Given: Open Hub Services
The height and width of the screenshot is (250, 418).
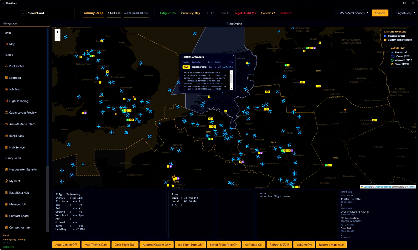Looking at the screenshot, I should [15, 148].
